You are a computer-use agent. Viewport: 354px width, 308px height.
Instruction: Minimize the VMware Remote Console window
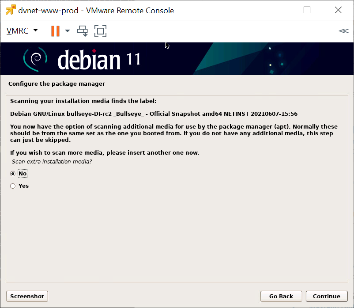tap(277, 10)
